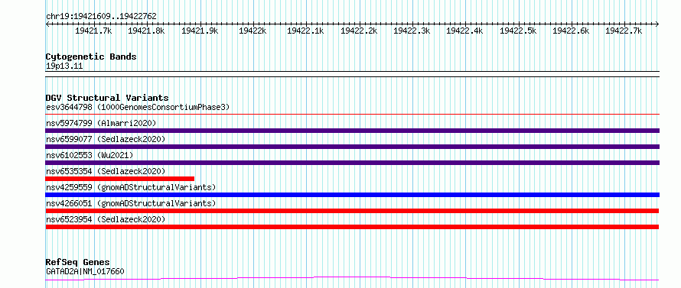Click the magenta GATAD2A gene line
The width and height of the screenshot is (681, 288).
pos(352,279)
